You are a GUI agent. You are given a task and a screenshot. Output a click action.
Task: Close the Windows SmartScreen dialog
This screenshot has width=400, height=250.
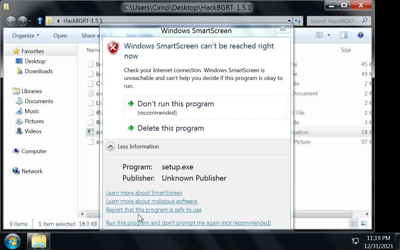point(282,28)
